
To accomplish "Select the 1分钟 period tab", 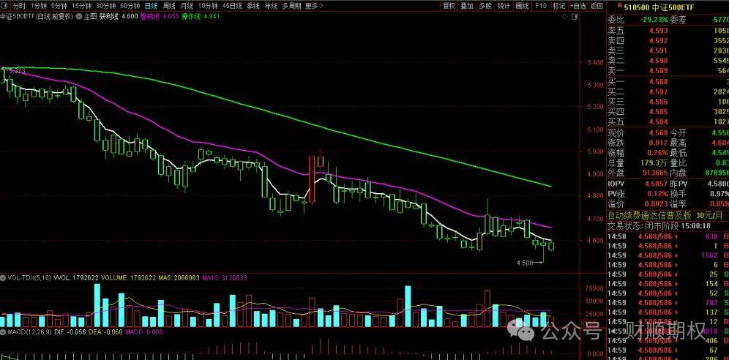I will tap(39, 6).
